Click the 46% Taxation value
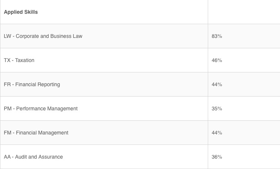Image resolution: width=280 pixels, height=169 pixels. pos(217,60)
